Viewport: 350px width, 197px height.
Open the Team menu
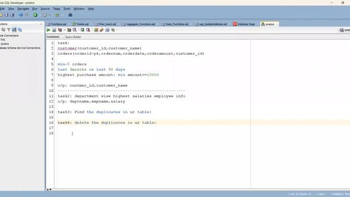point(56,9)
